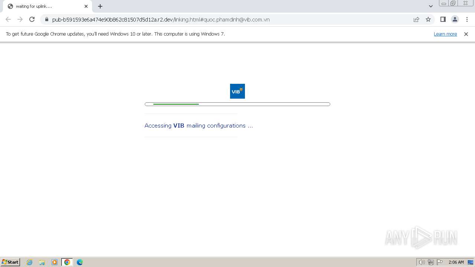
Task: Open File Explorer from taskbar
Action: 42,262
